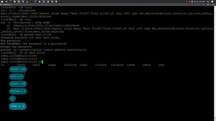
Task: Click the 'su deni.filth' command text
Action: tap(34, 53)
